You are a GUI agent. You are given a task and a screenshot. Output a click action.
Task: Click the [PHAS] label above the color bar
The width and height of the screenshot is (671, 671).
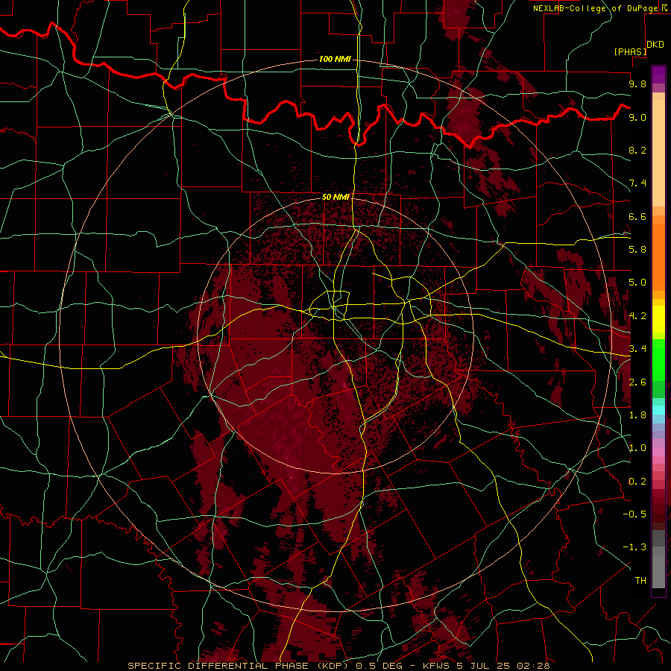[630, 52]
